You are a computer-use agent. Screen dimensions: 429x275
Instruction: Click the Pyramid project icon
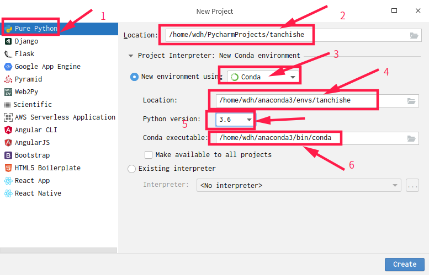8,79
